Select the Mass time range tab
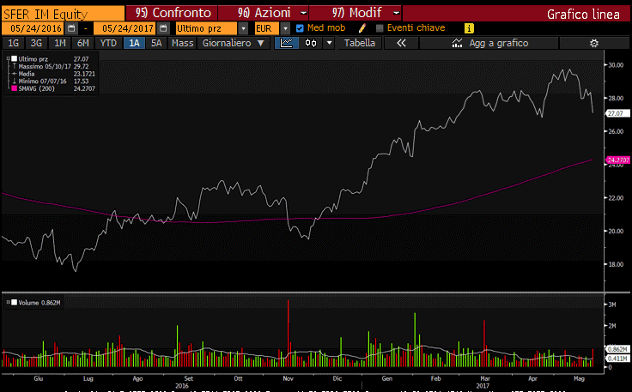Image resolution: width=632 pixels, height=392 pixels. point(182,43)
